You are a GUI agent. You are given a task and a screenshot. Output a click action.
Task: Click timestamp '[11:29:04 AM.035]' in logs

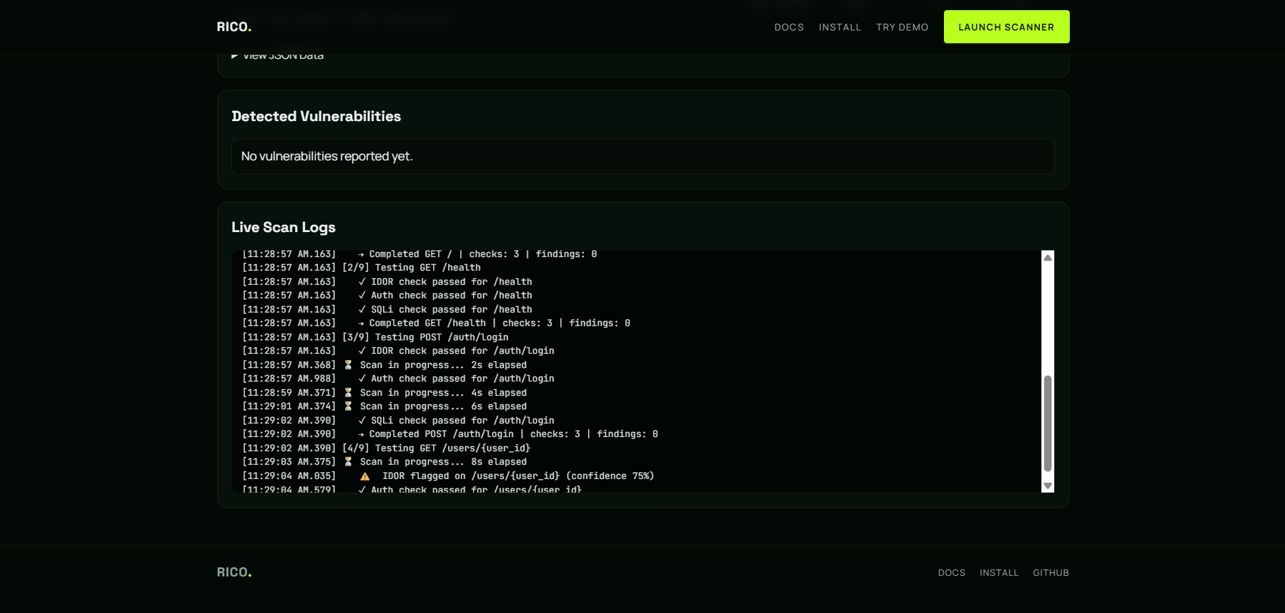[x=289, y=476]
